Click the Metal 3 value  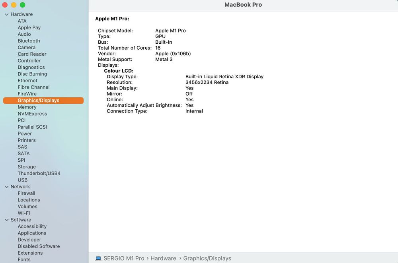164,60
